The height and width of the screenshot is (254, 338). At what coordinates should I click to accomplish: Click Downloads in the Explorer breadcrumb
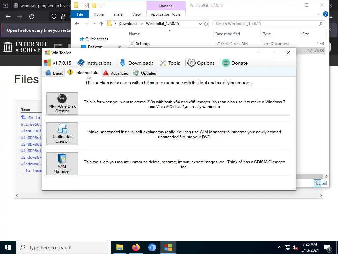tap(128, 24)
